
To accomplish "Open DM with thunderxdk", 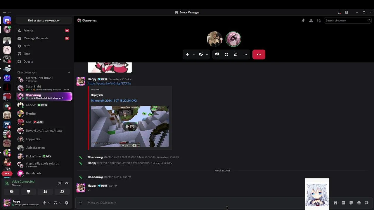I will click(x=44, y=173).
